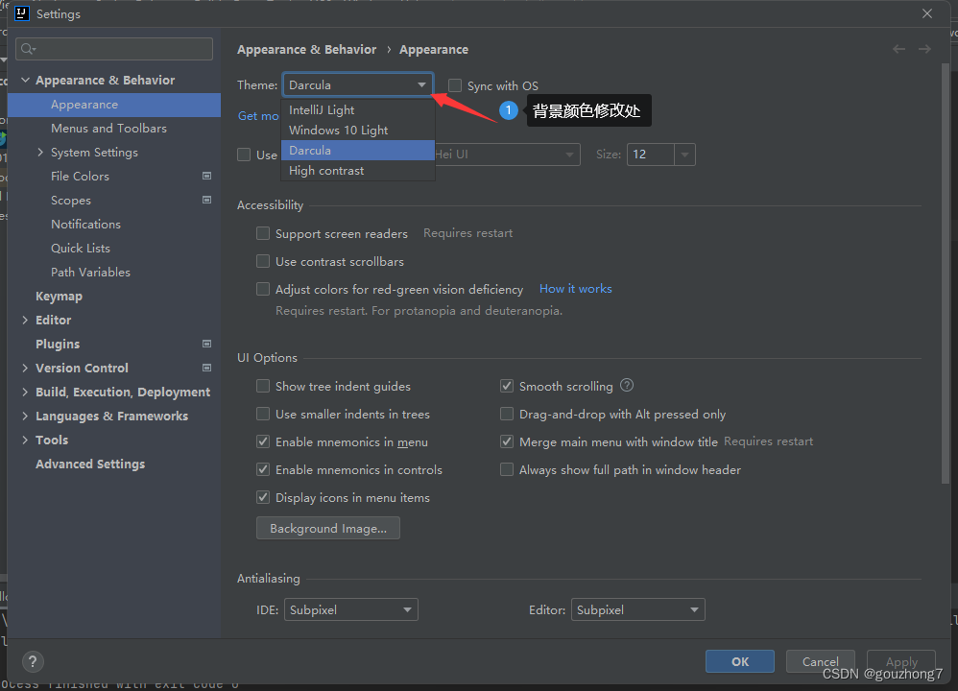The width and height of the screenshot is (958, 691).
Task: Enable Drag-and-drop with Alt pressed only
Action: point(507,415)
